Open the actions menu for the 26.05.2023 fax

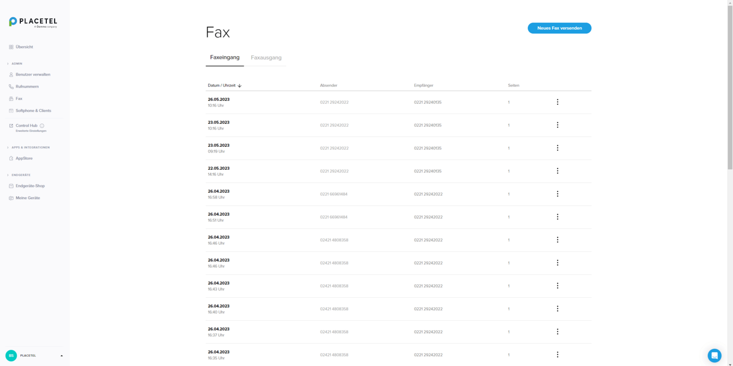coord(558,102)
